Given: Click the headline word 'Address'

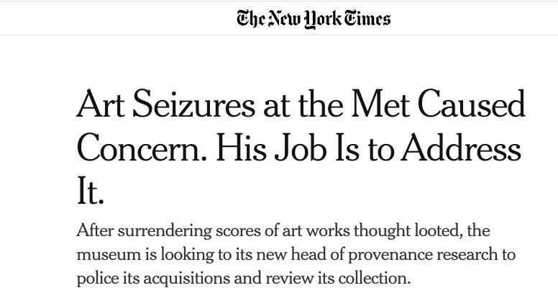Looking at the screenshot, I should pyautogui.click(x=461, y=148).
